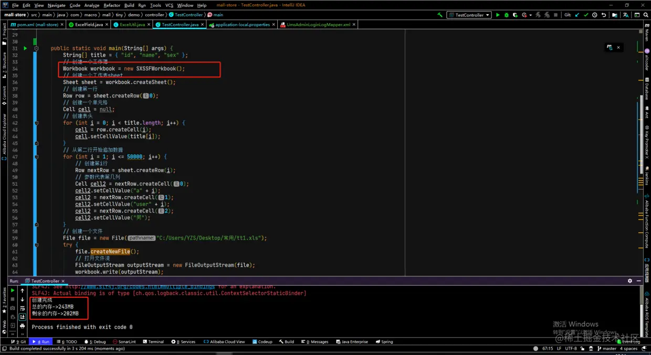This screenshot has width=651, height=355.
Task: Expand the profiler dropdown arrow
Action: coord(530,15)
